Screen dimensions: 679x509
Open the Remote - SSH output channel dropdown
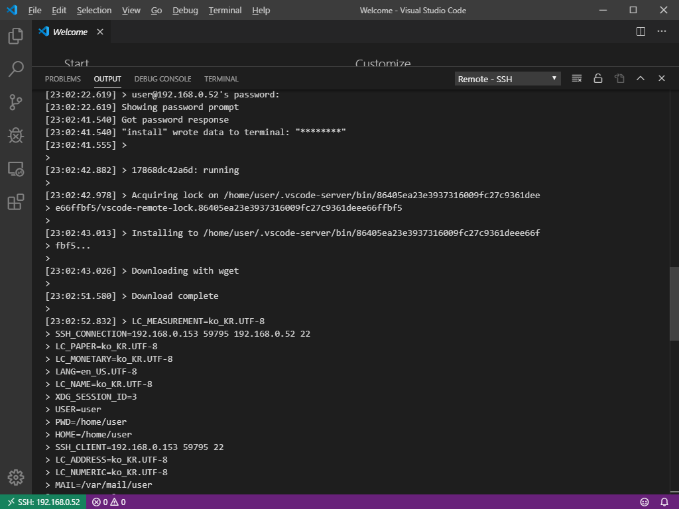pyautogui.click(x=507, y=79)
